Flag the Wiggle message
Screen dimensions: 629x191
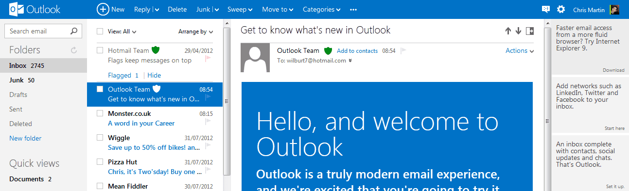coord(208,146)
